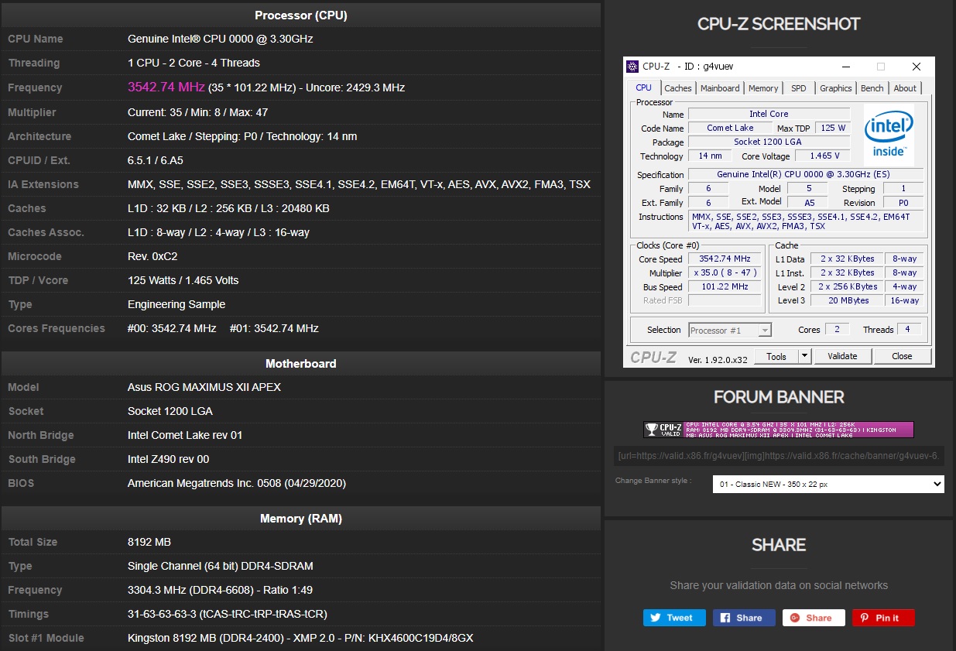Image resolution: width=956 pixels, height=651 pixels.
Task: Click the Rev. 0xC2 microcode value
Action: pyautogui.click(x=152, y=256)
